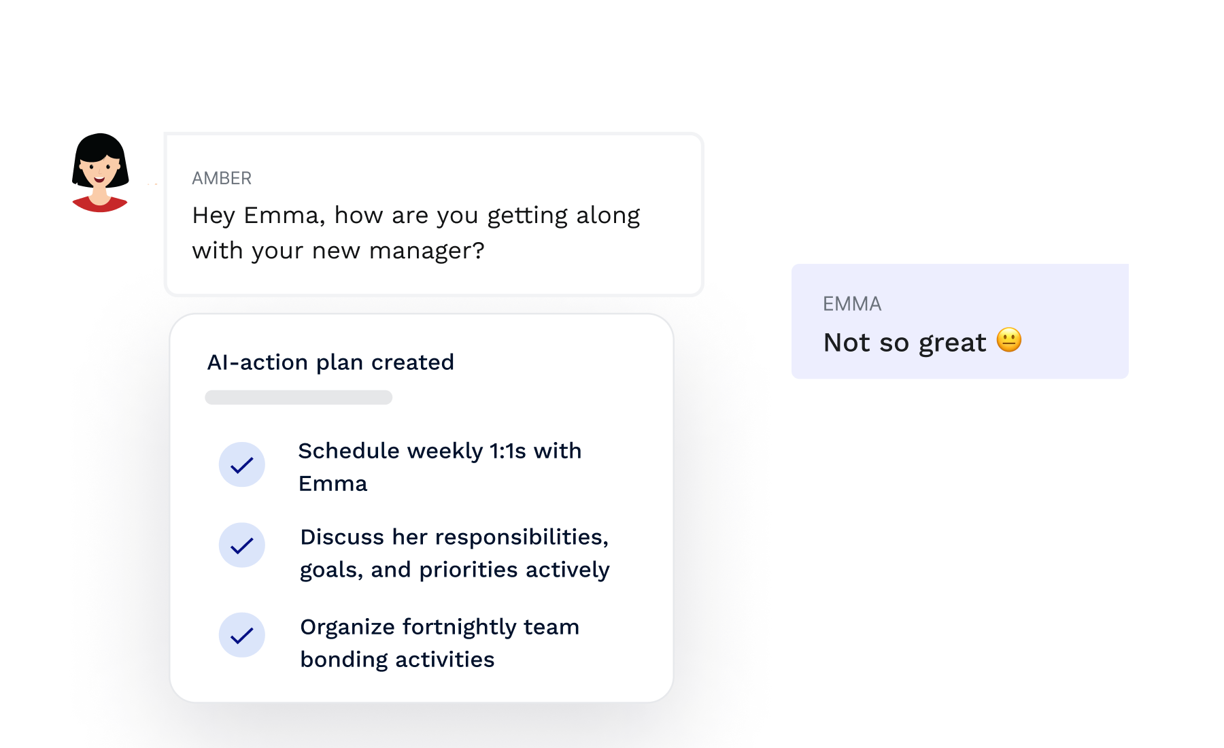Screen dimensions: 1224x748
Task: Toggle the checkmark for team bonding activities
Action: point(241,635)
